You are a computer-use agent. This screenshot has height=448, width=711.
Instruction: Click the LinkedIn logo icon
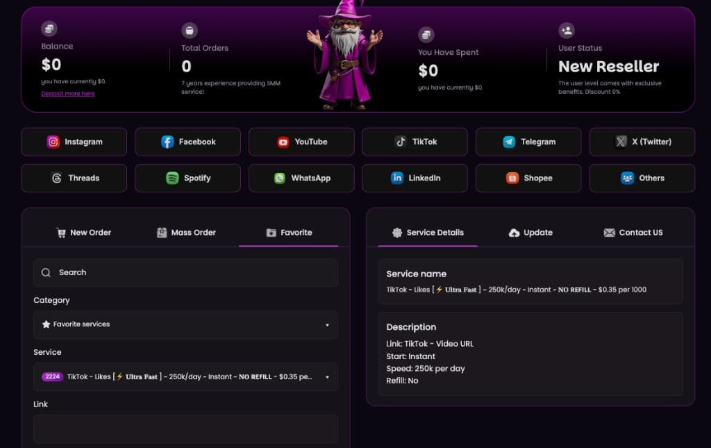(x=397, y=179)
